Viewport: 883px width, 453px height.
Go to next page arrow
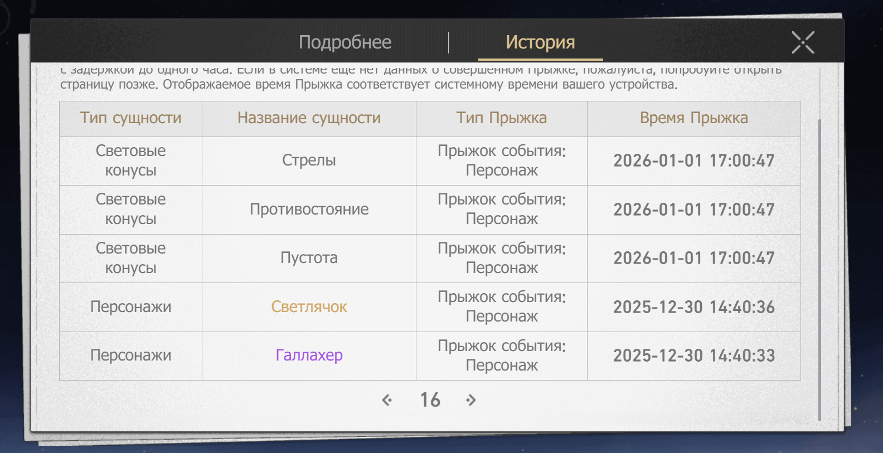[x=471, y=400]
